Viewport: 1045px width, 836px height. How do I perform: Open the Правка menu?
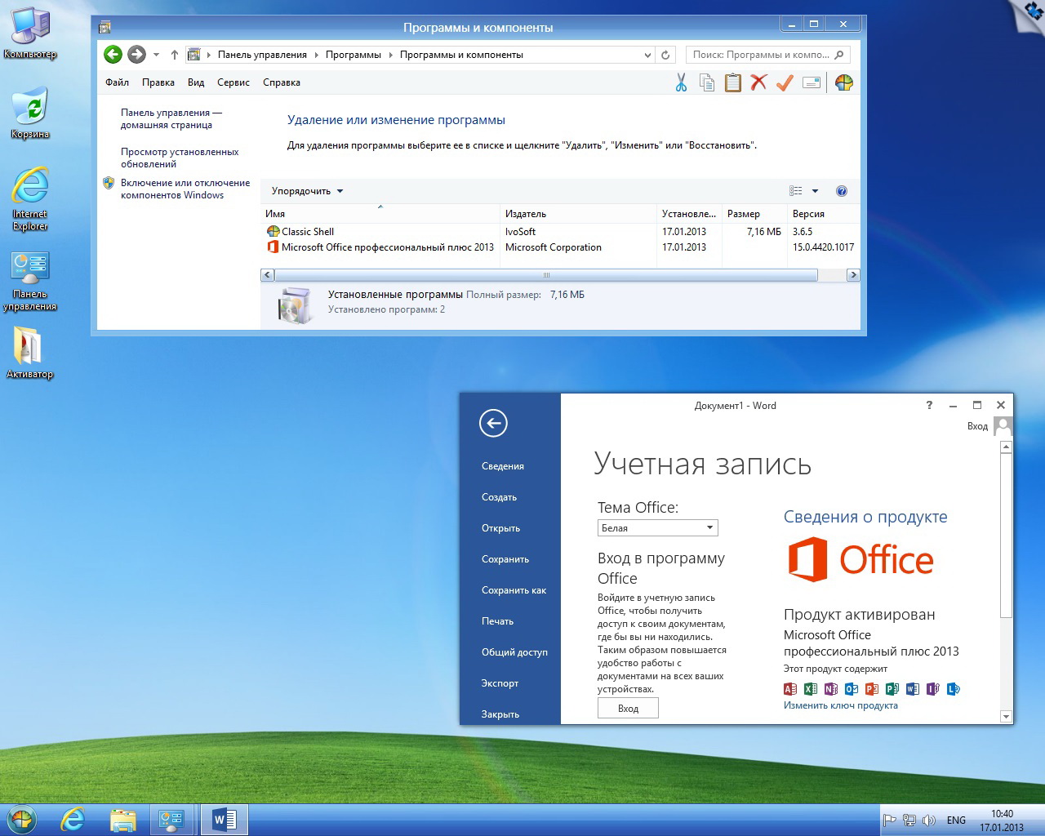click(158, 82)
